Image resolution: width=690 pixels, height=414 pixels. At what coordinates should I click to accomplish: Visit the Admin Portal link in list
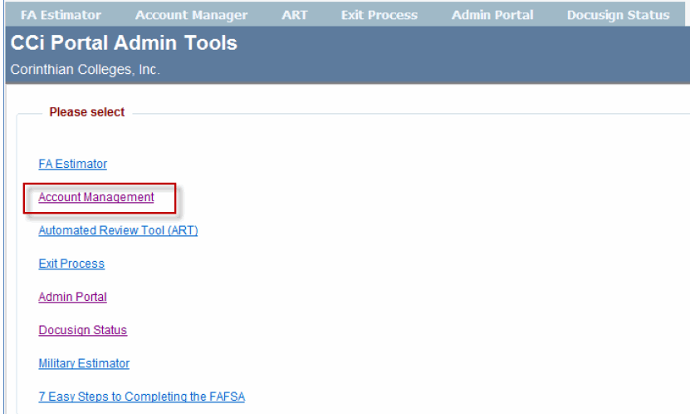pyautogui.click(x=72, y=297)
